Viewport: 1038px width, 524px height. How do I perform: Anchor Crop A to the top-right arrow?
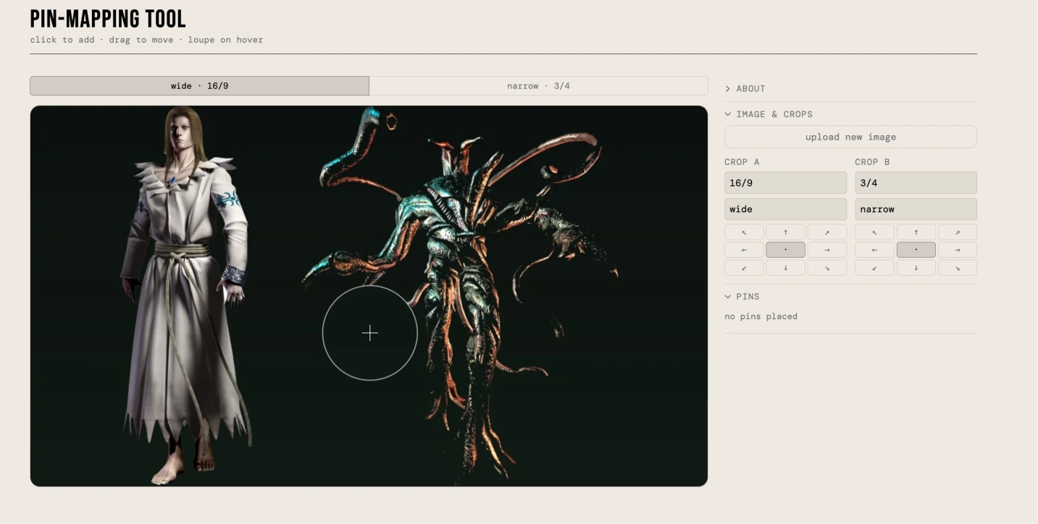tap(827, 232)
